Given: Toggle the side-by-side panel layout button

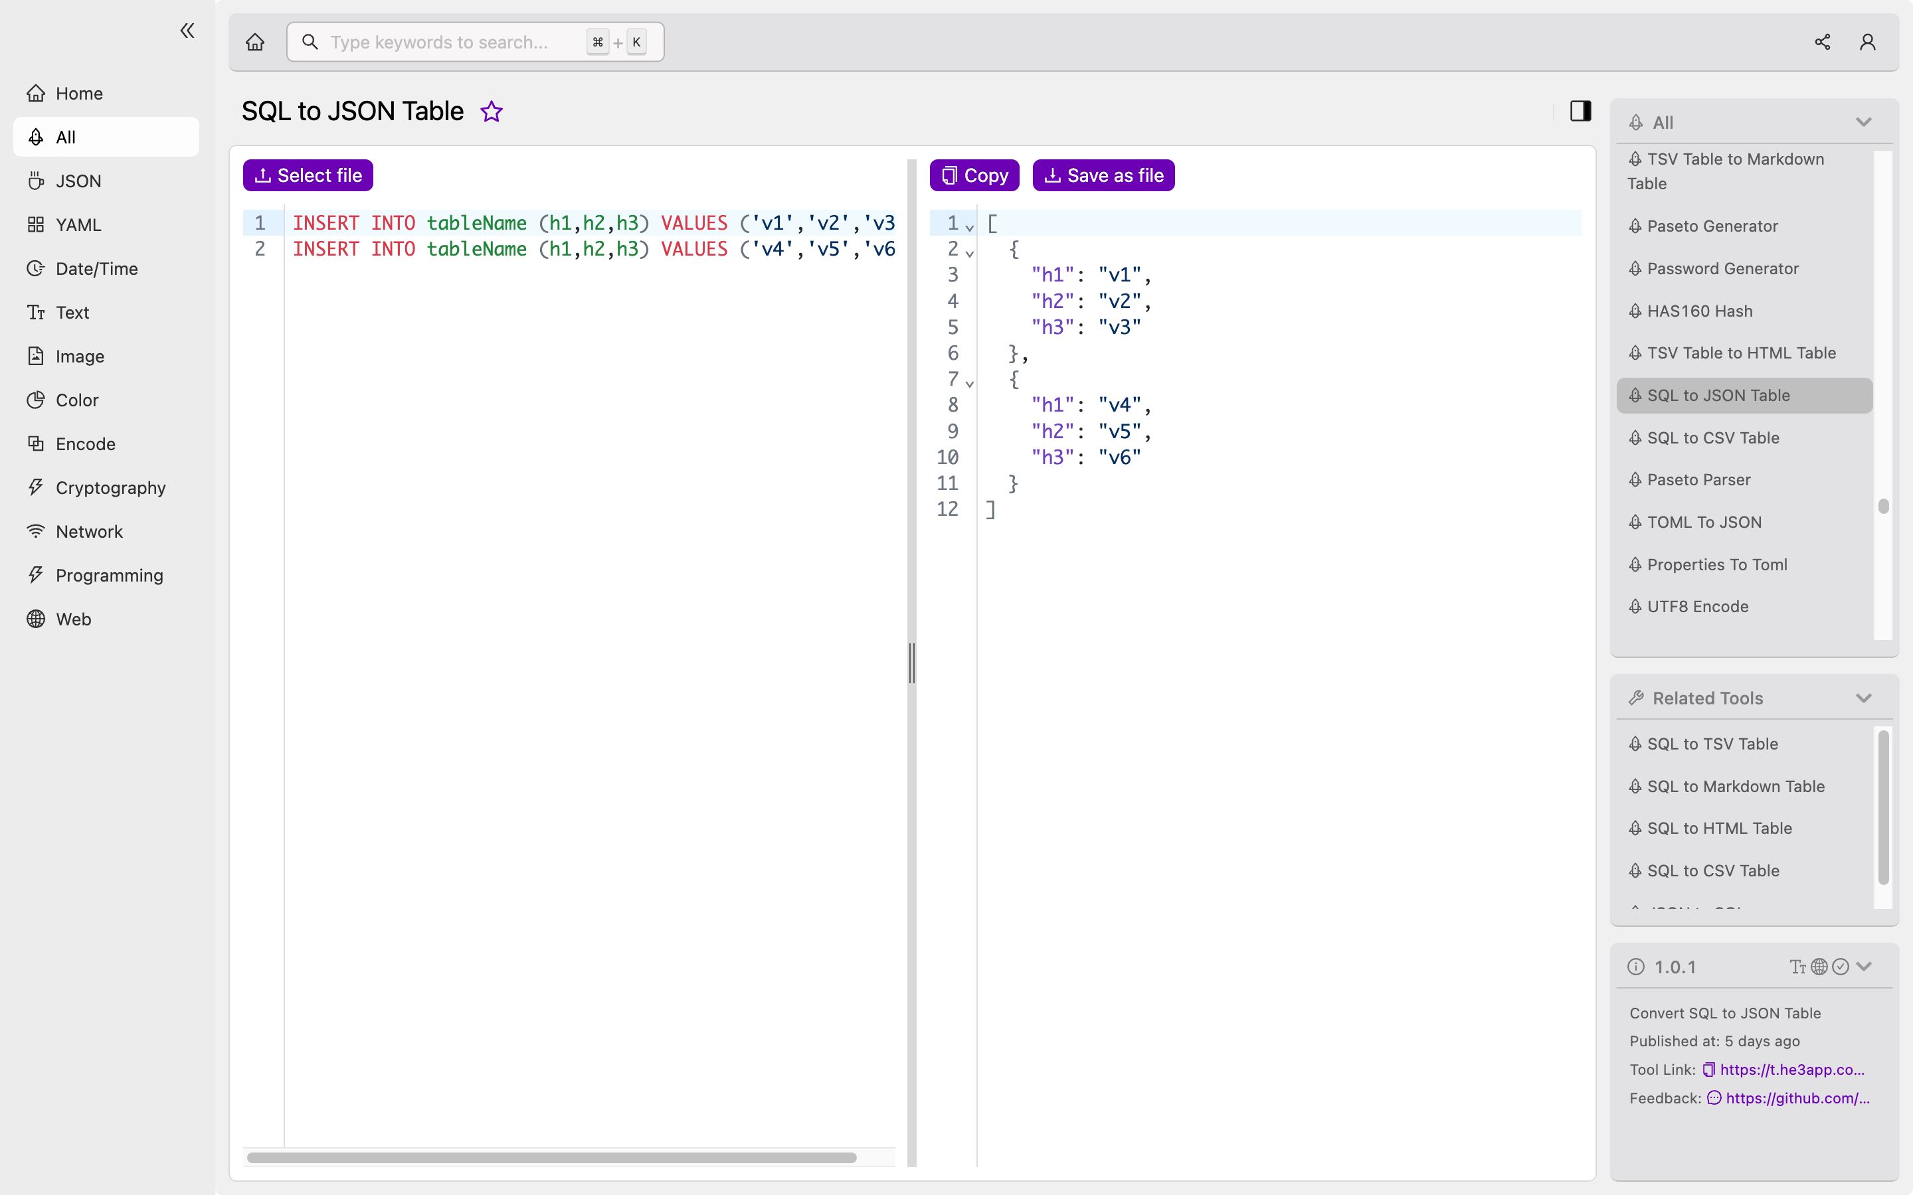Looking at the screenshot, I should tap(1581, 110).
